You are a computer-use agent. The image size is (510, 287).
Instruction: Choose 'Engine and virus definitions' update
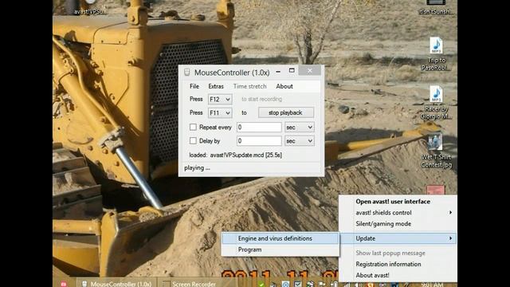click(280, 238)
